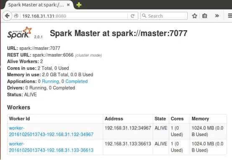Click the Drivers: 0 Running line
Viewport: 232px width, 160px height.
coord(41,88)
